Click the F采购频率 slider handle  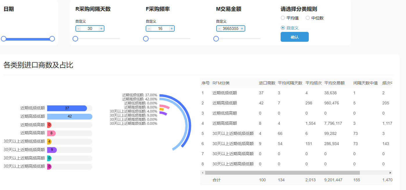coord(146,39)
